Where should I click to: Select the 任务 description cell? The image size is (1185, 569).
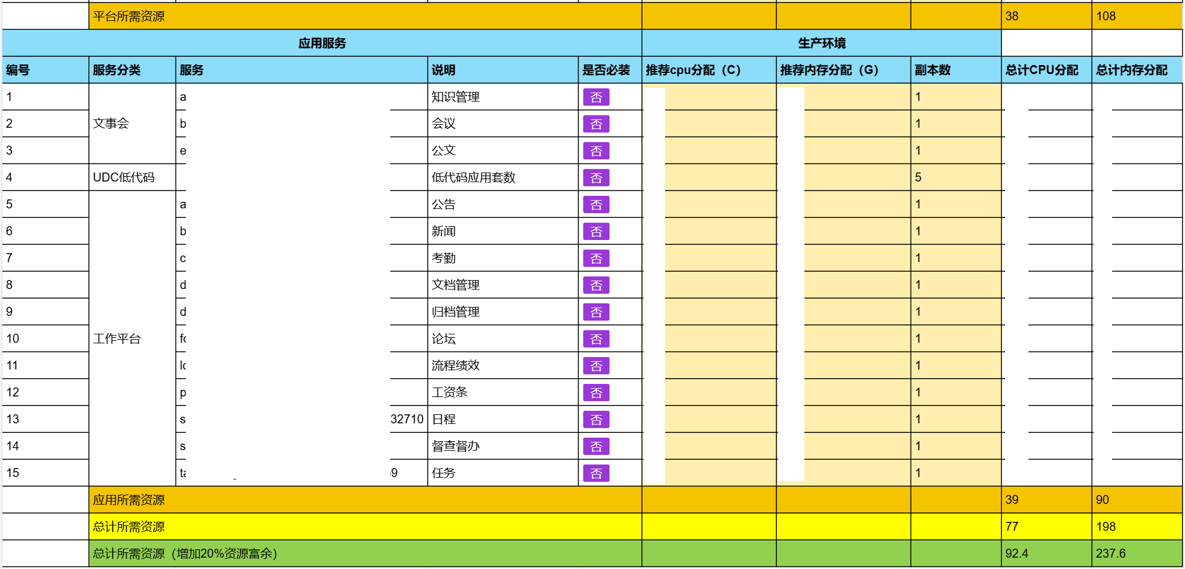point(503,473)
